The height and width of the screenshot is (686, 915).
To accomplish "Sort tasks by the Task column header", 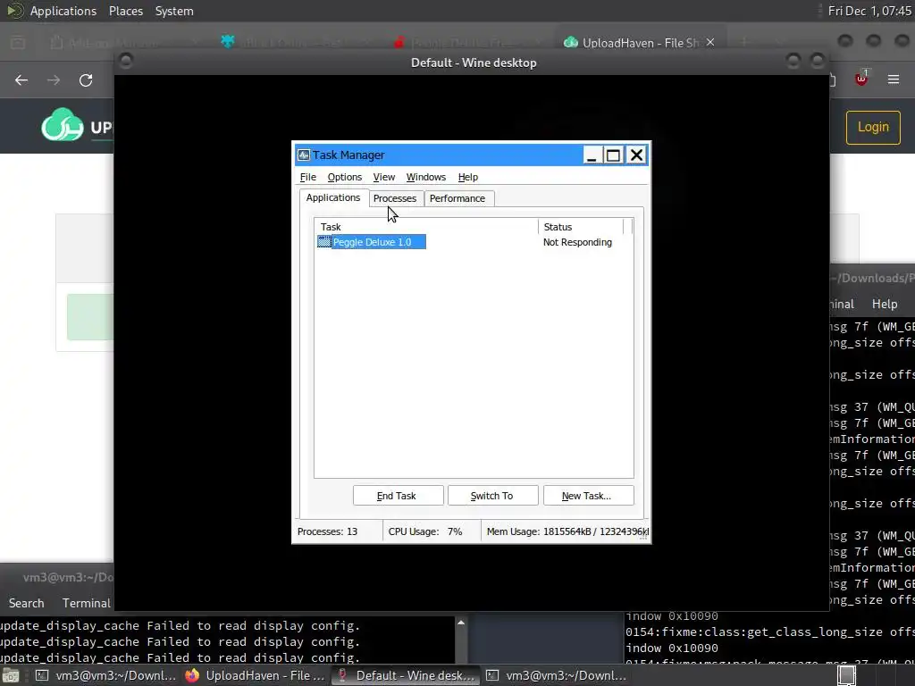I will [x=426, y=226].
